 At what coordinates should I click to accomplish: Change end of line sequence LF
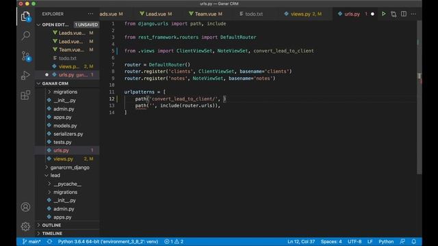pyautogui.click(x=370, y=241)
